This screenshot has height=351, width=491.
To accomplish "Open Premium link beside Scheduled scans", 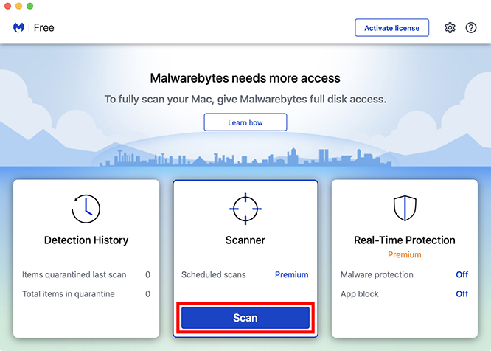I will (291, 274).
